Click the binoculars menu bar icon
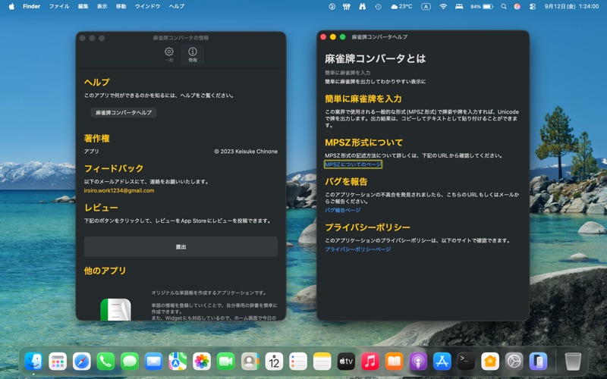This screenshot has height=379, width=607. (x=363, y=6)
